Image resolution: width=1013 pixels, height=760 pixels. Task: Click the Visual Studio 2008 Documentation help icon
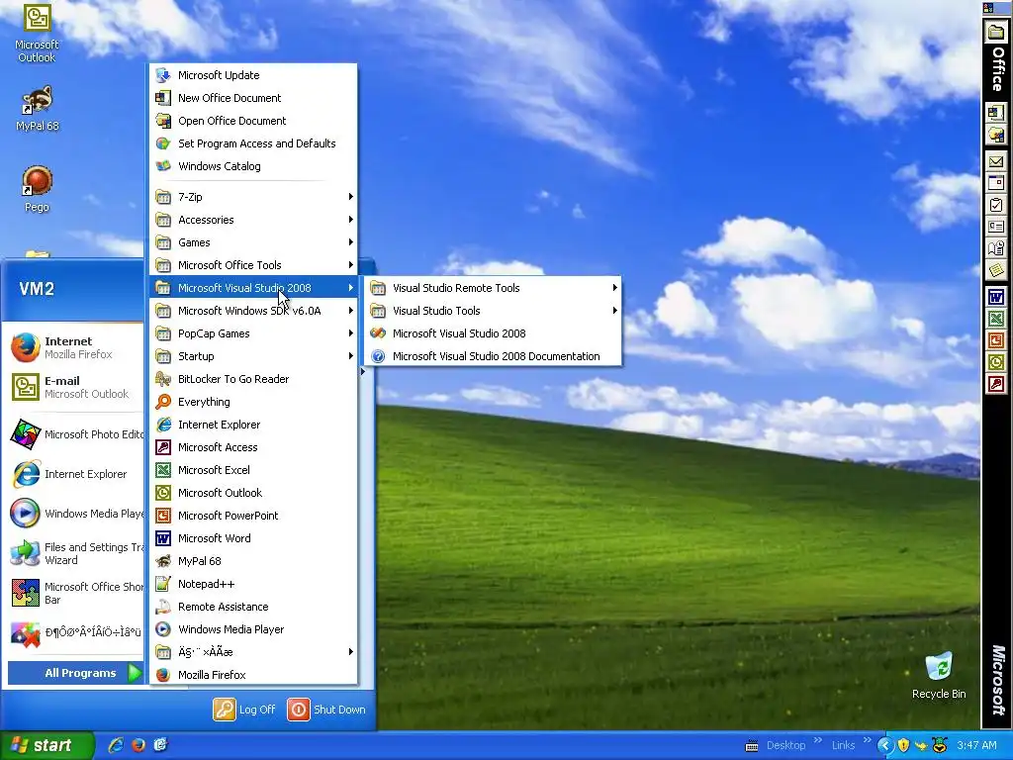[x=378, y=356]
